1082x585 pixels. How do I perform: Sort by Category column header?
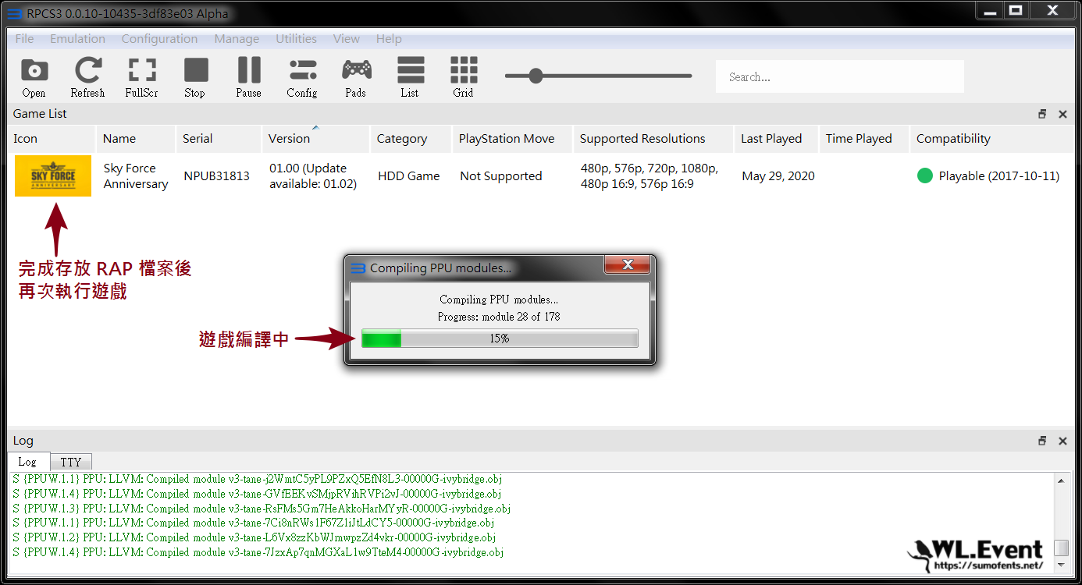click(411, 139)
